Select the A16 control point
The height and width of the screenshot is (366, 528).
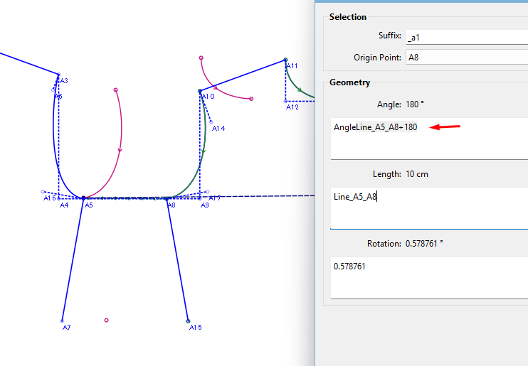(x=43, y=192)
